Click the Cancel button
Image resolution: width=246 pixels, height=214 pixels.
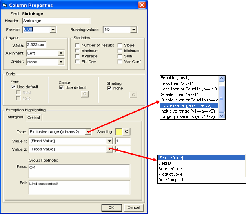(133, 207)
